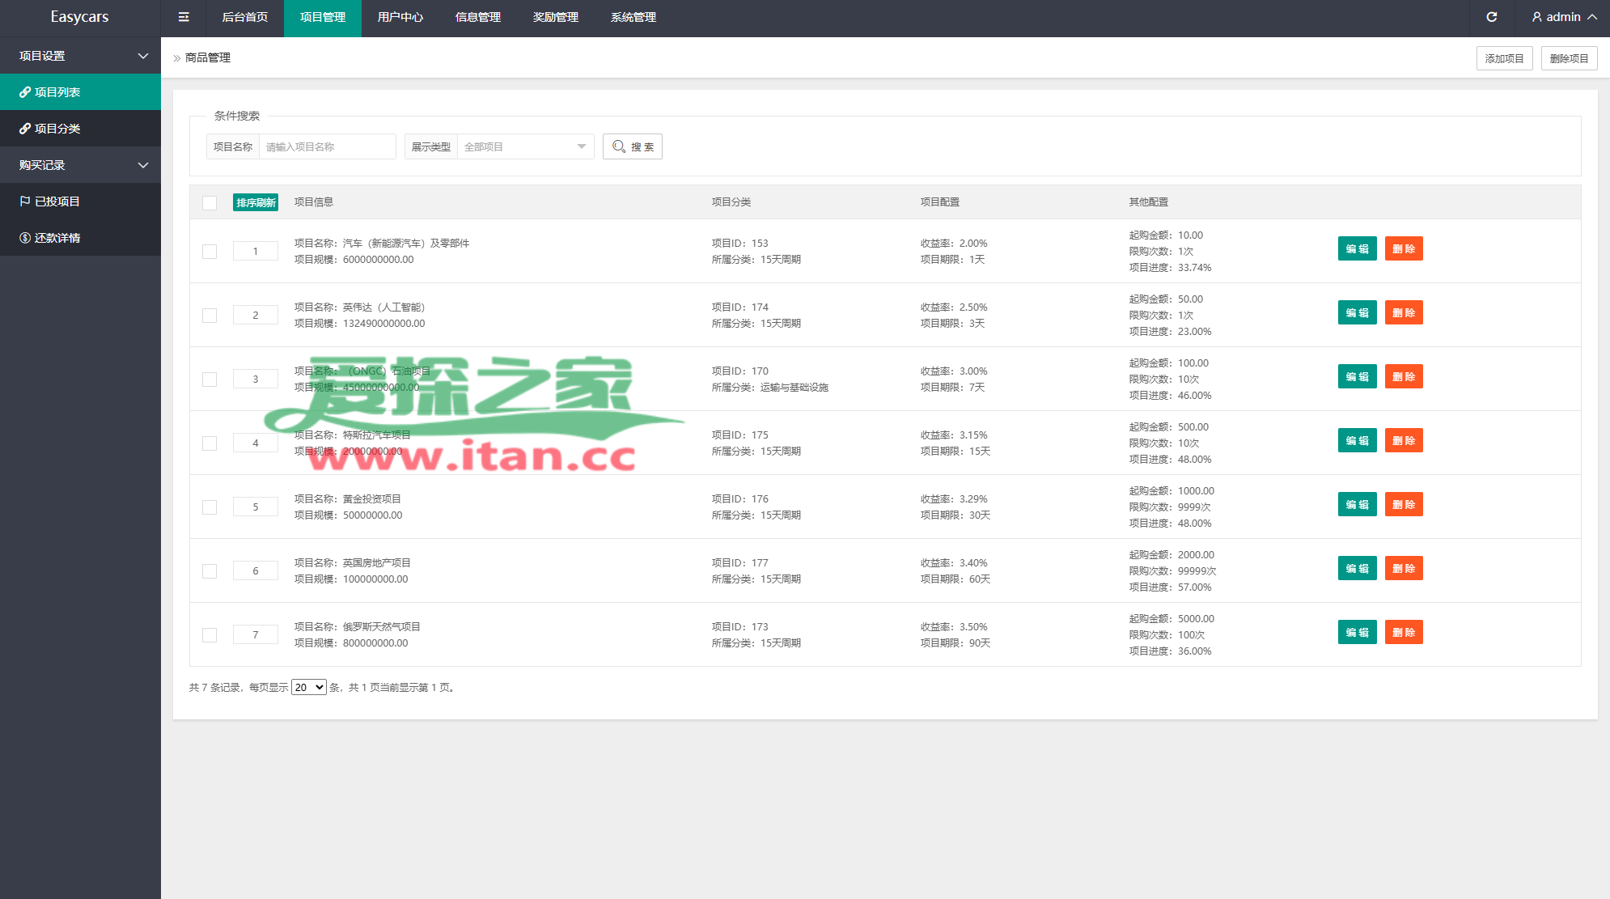Open the 展示类型 全部项目 dropdown
This screenshot has height=899, width=1610.
click(525, 146)
